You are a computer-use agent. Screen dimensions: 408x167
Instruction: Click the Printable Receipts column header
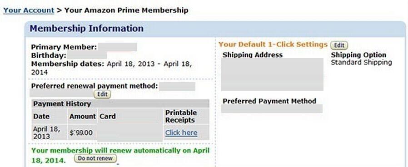point(181,116)
